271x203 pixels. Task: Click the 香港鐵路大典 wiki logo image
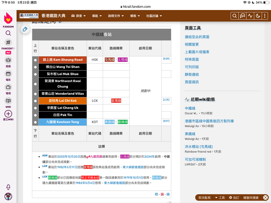pyautogui.click(x=29, y=16)
